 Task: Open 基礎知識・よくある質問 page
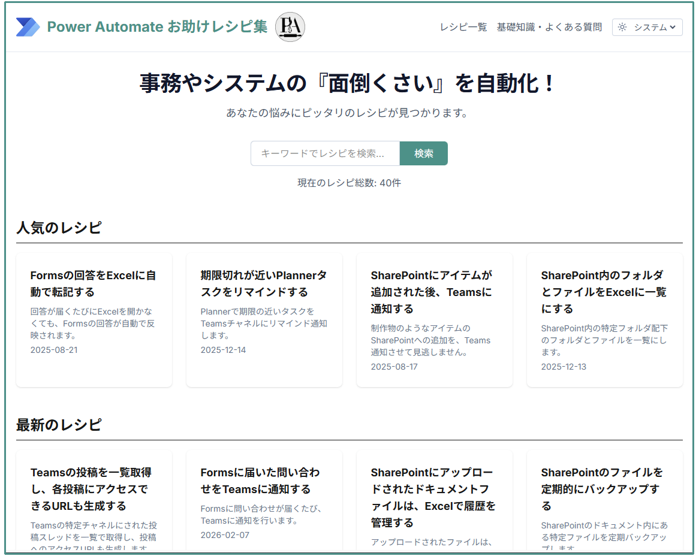coord(549,27)
